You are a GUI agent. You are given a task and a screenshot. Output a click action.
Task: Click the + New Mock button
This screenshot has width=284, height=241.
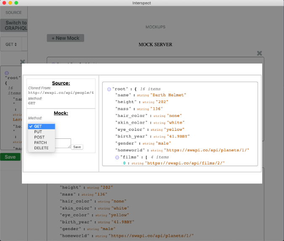(x=65, y=38)
